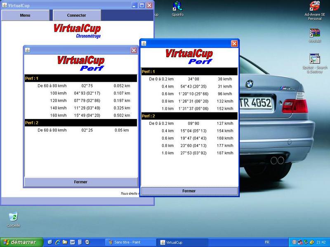Screen dimensions: 330x247
Task: Select the VirtualCup taskbar button
Action: coord(182,242)
